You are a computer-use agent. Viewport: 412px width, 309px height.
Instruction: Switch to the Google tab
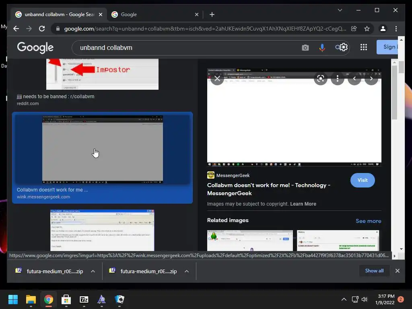coord(154,14)
